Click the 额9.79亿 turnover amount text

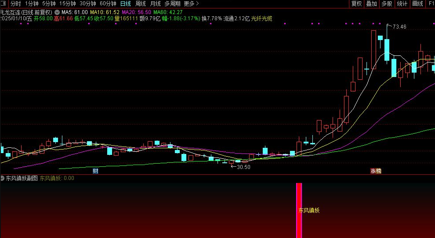tap(150, 18)
